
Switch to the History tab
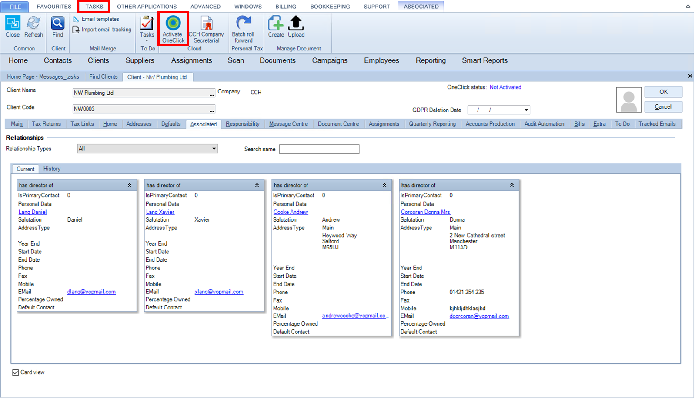pos(52,169)
